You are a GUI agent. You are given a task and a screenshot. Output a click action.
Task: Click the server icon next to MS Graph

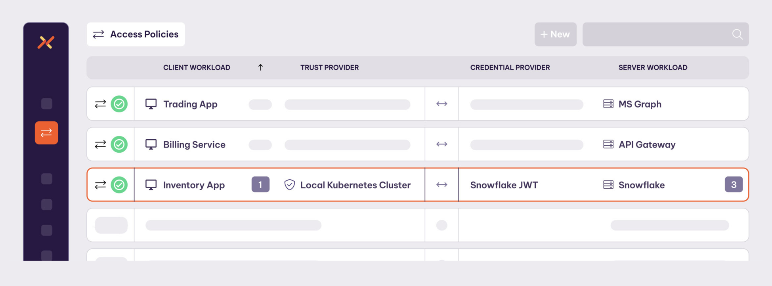[x=608, y=104]
